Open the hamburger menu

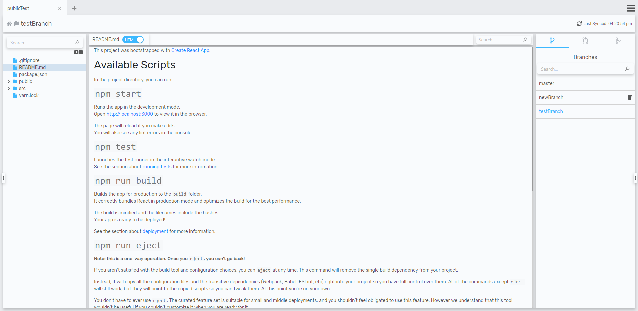point(631,8)
